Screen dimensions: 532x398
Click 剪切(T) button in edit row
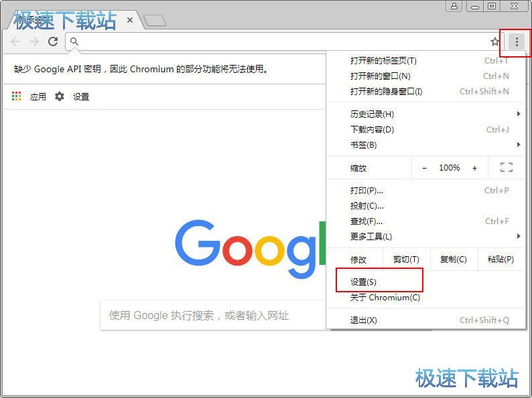pyautogui.click(x=407, y=260)
